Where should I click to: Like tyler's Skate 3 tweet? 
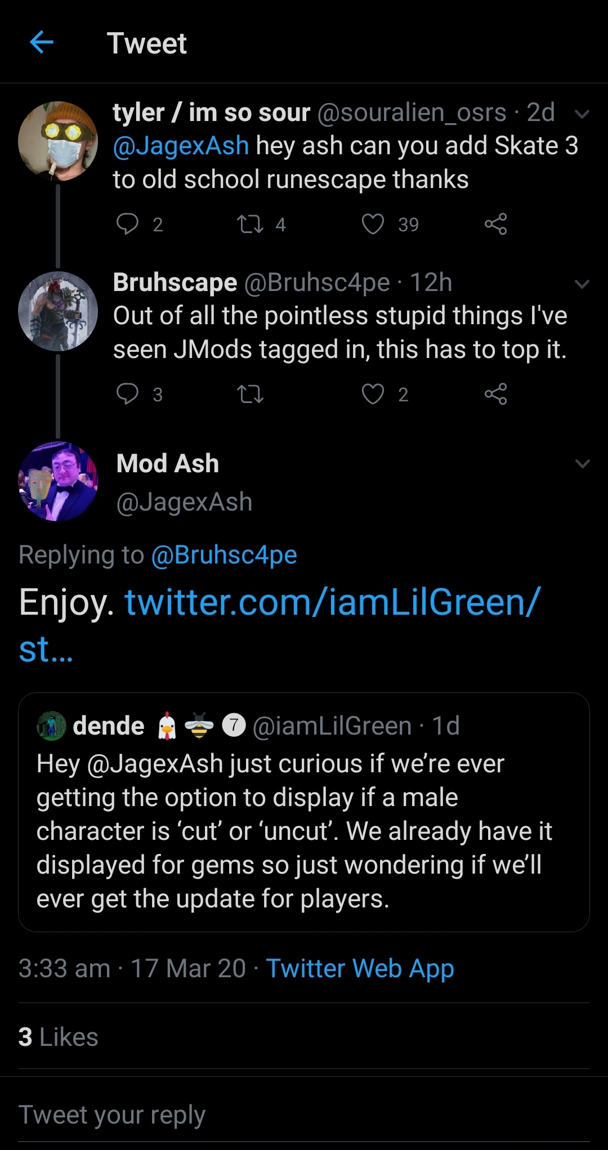point(373,224)
